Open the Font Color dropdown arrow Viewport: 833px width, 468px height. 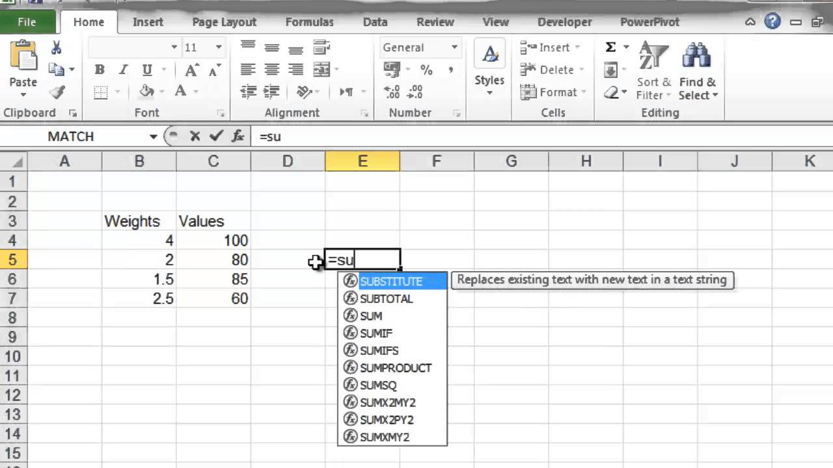pos(195,92)
